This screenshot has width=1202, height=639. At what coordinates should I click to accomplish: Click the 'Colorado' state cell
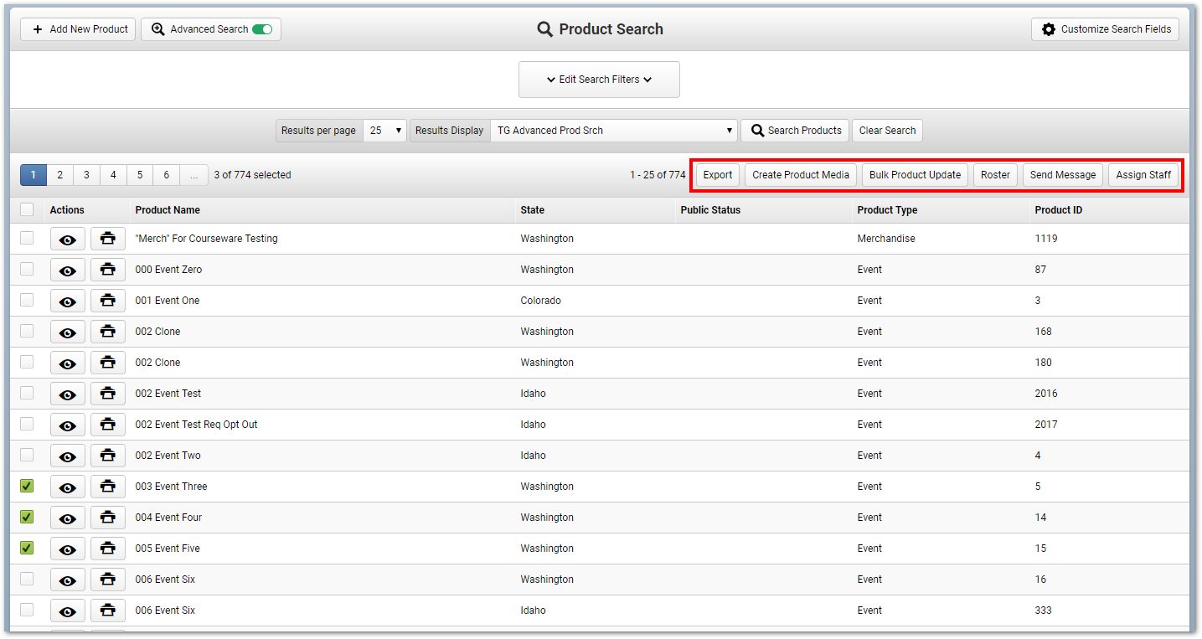click(x=540, y=301)
